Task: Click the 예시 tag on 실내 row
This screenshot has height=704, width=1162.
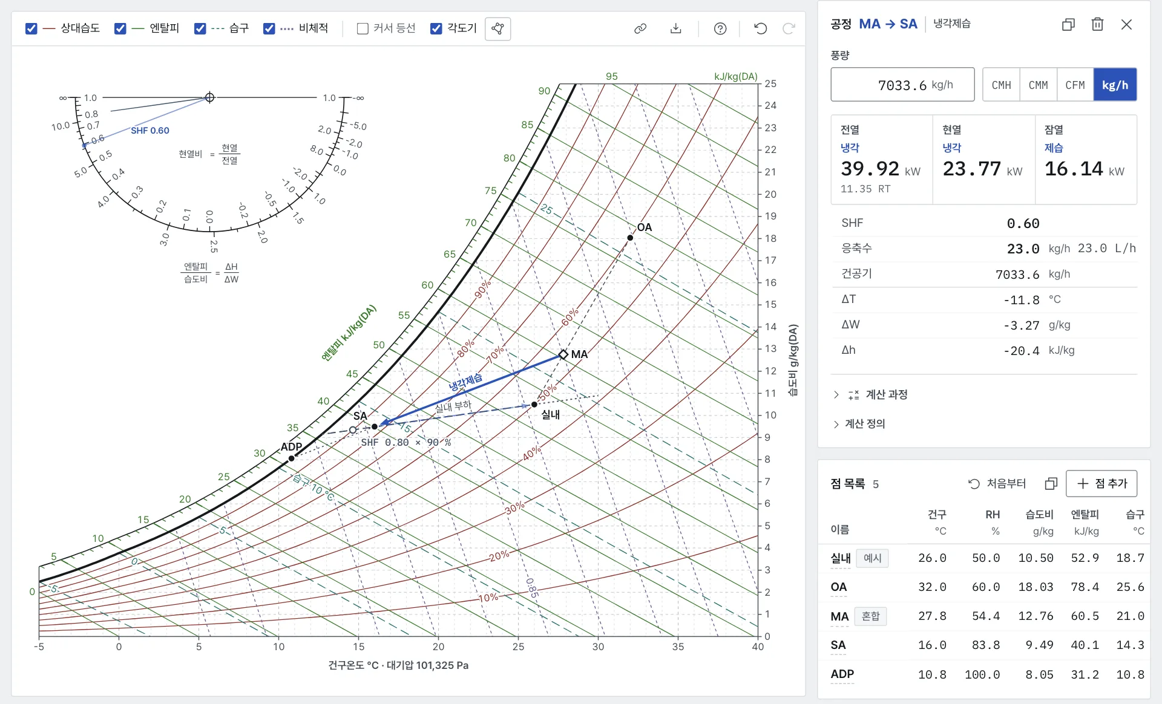Action: pyautogui.click(x=872, y=558)
